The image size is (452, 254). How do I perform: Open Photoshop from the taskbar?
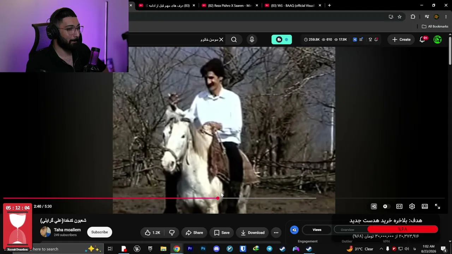click(203, 249)
